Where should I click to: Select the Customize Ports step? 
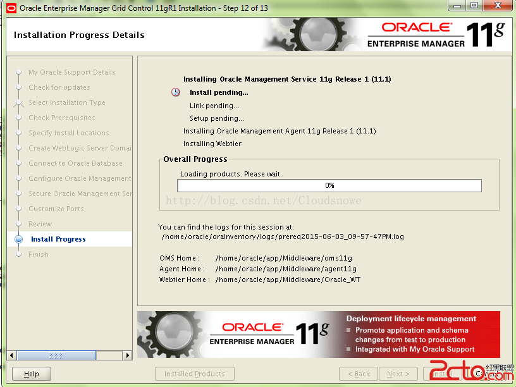pos(56,208)
